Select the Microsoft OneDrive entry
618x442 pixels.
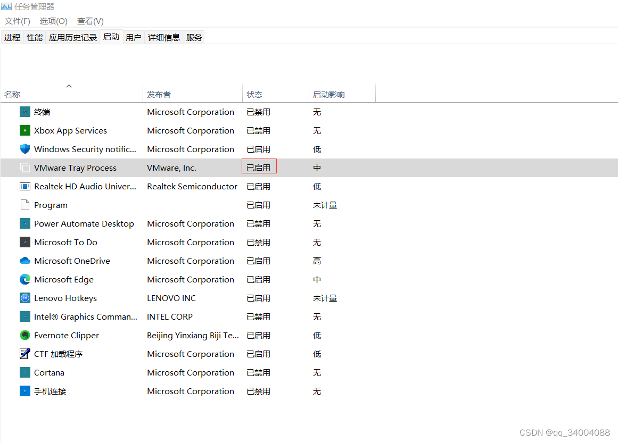(x=72, y=261)
